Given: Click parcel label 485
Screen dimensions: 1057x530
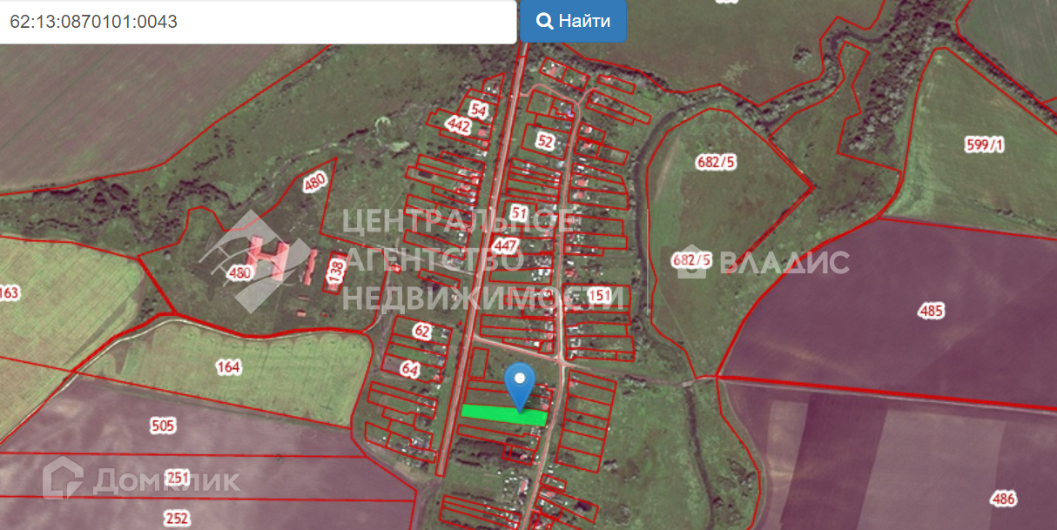Looking at the screenshot, I should 931,311.
